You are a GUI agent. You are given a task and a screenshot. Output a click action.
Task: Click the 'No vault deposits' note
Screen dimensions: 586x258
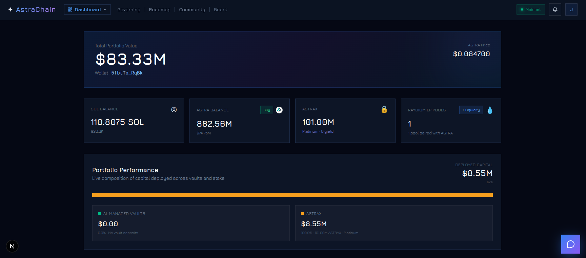123,233
